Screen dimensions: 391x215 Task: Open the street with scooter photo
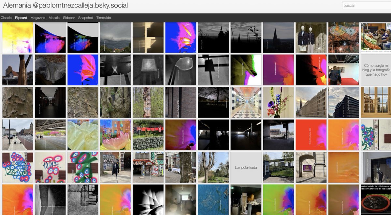pos(18,135)
